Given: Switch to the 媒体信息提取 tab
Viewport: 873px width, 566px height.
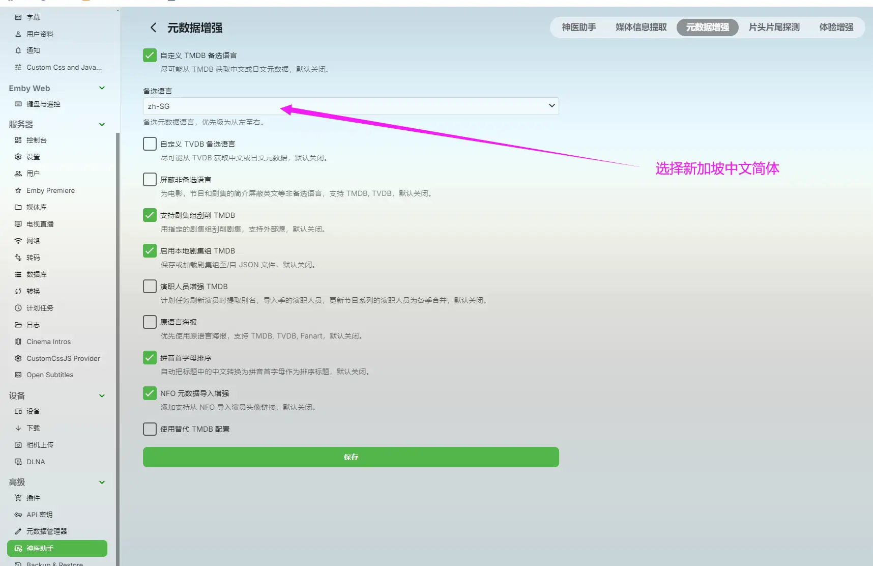Looking at the screenshot, I should tap(640, 27).
